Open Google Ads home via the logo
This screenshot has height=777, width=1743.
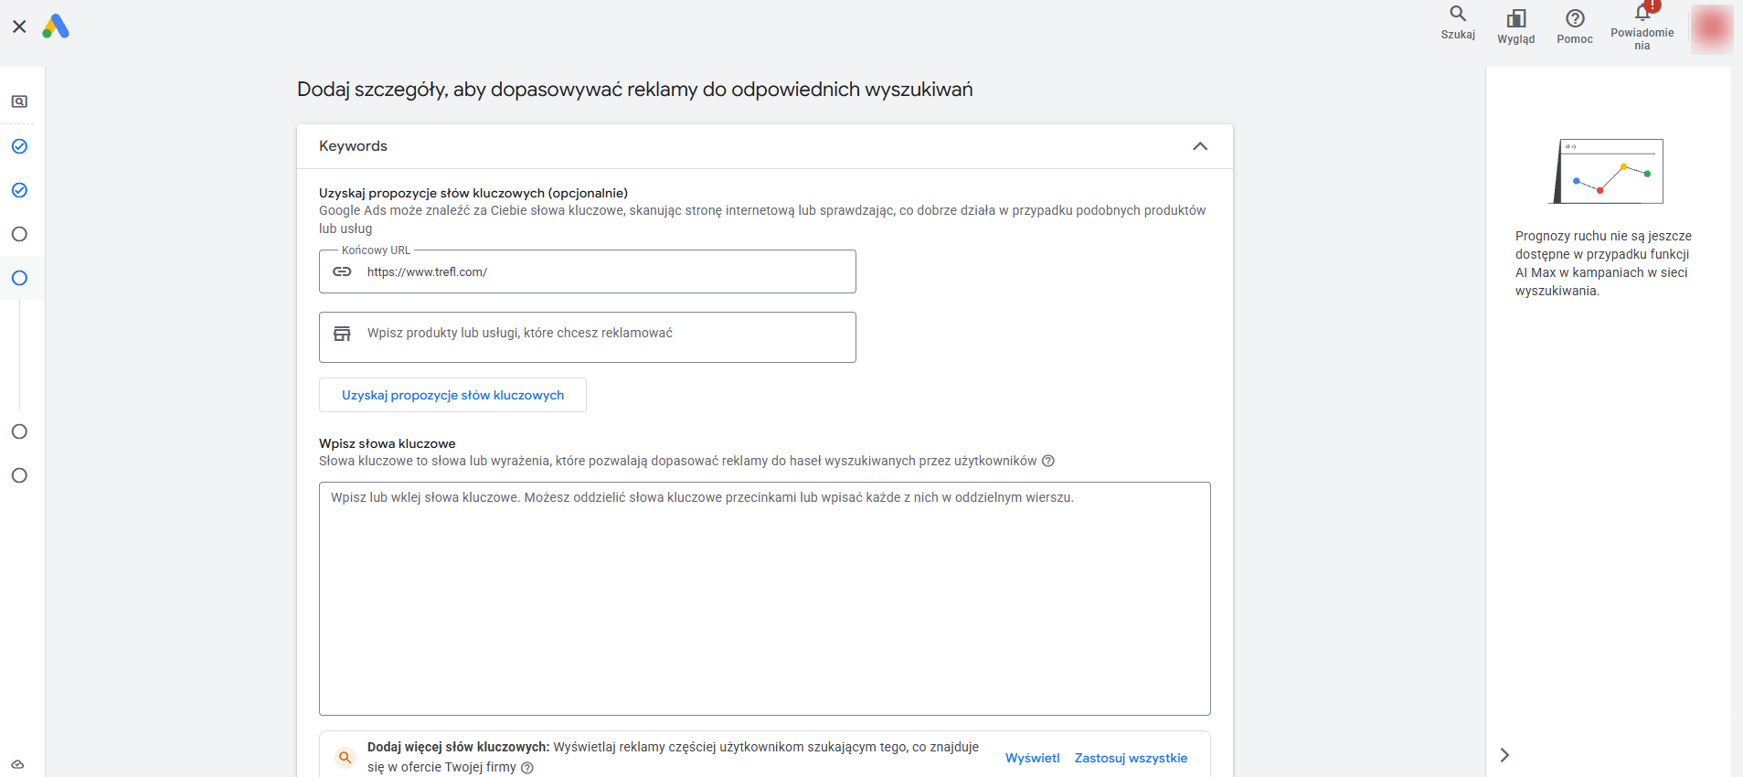point(56,27)
